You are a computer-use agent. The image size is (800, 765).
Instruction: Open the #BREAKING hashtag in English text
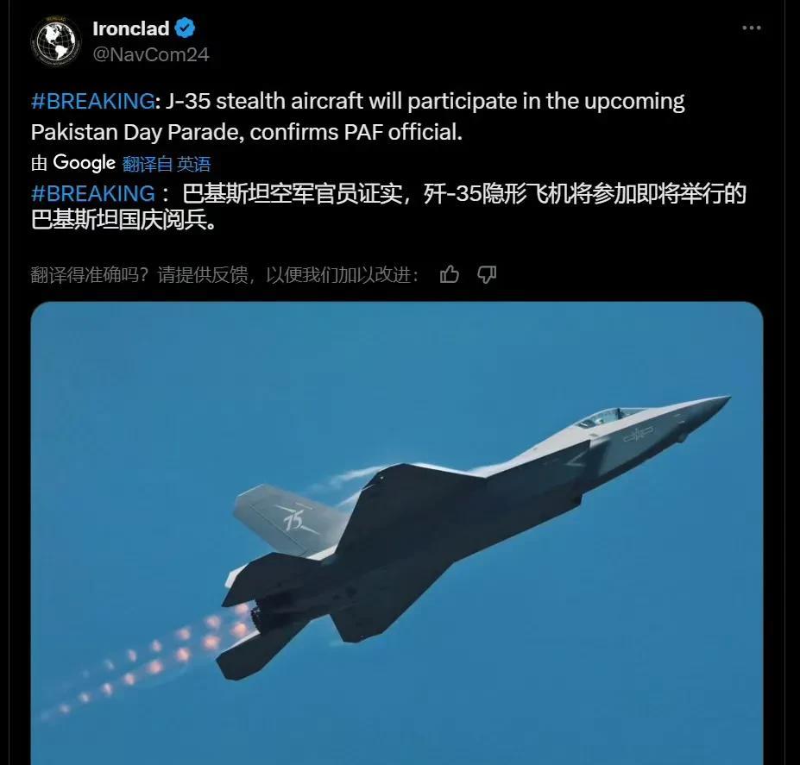(x=93, y=101)
